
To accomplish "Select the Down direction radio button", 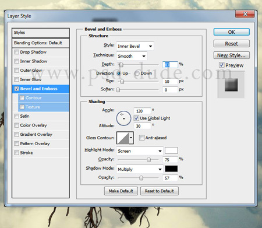I will [137, 73].
